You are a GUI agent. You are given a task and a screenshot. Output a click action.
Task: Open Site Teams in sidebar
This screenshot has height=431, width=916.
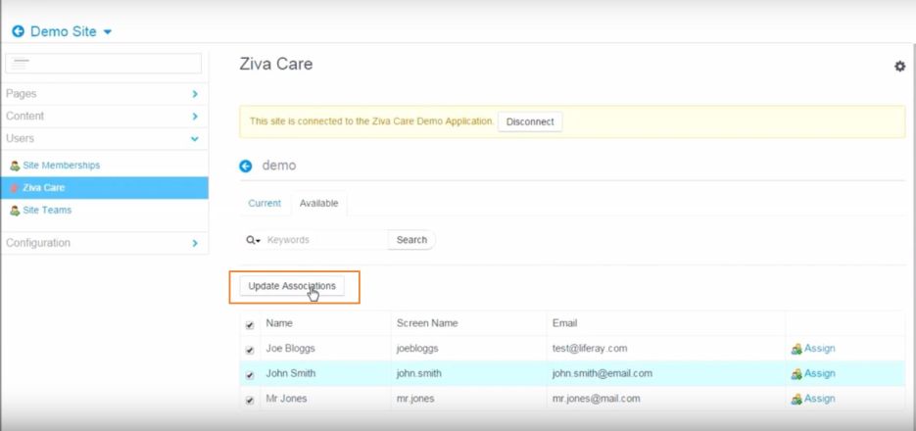[47, 210]
